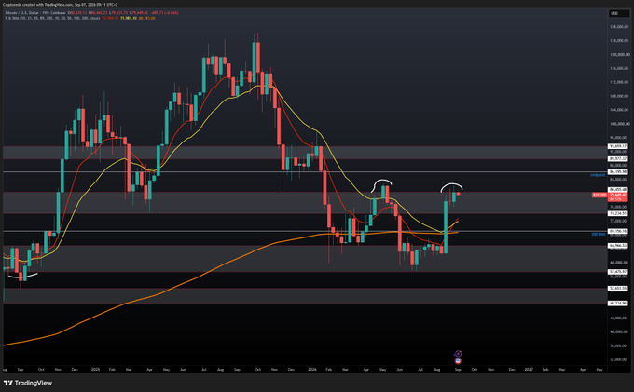The height and width of the screenshot is (392, 634).
Task: Click the 64,966.53 price level label
Action: 618,246
